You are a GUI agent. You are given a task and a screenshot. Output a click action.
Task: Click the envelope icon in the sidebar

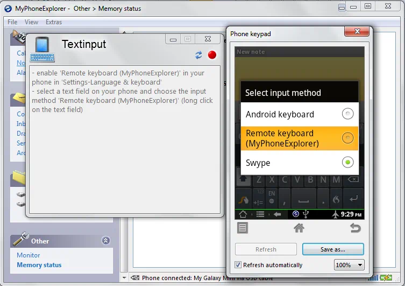pyautogui.click(x=18, y=99)
